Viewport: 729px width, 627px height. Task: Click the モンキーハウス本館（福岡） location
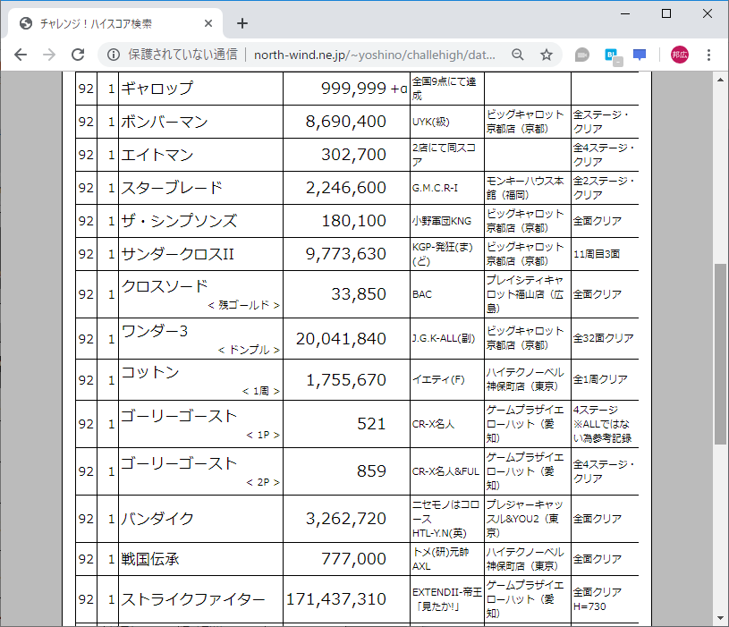(525, 188)
